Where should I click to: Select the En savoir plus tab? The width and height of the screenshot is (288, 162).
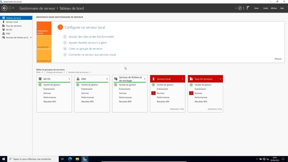[x=44, y=56]
